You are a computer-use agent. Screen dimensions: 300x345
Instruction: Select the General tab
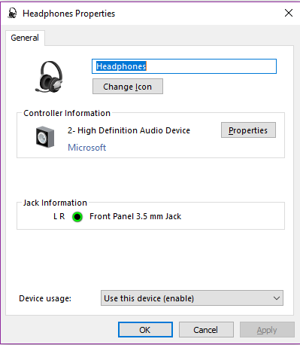pos(25,38)
